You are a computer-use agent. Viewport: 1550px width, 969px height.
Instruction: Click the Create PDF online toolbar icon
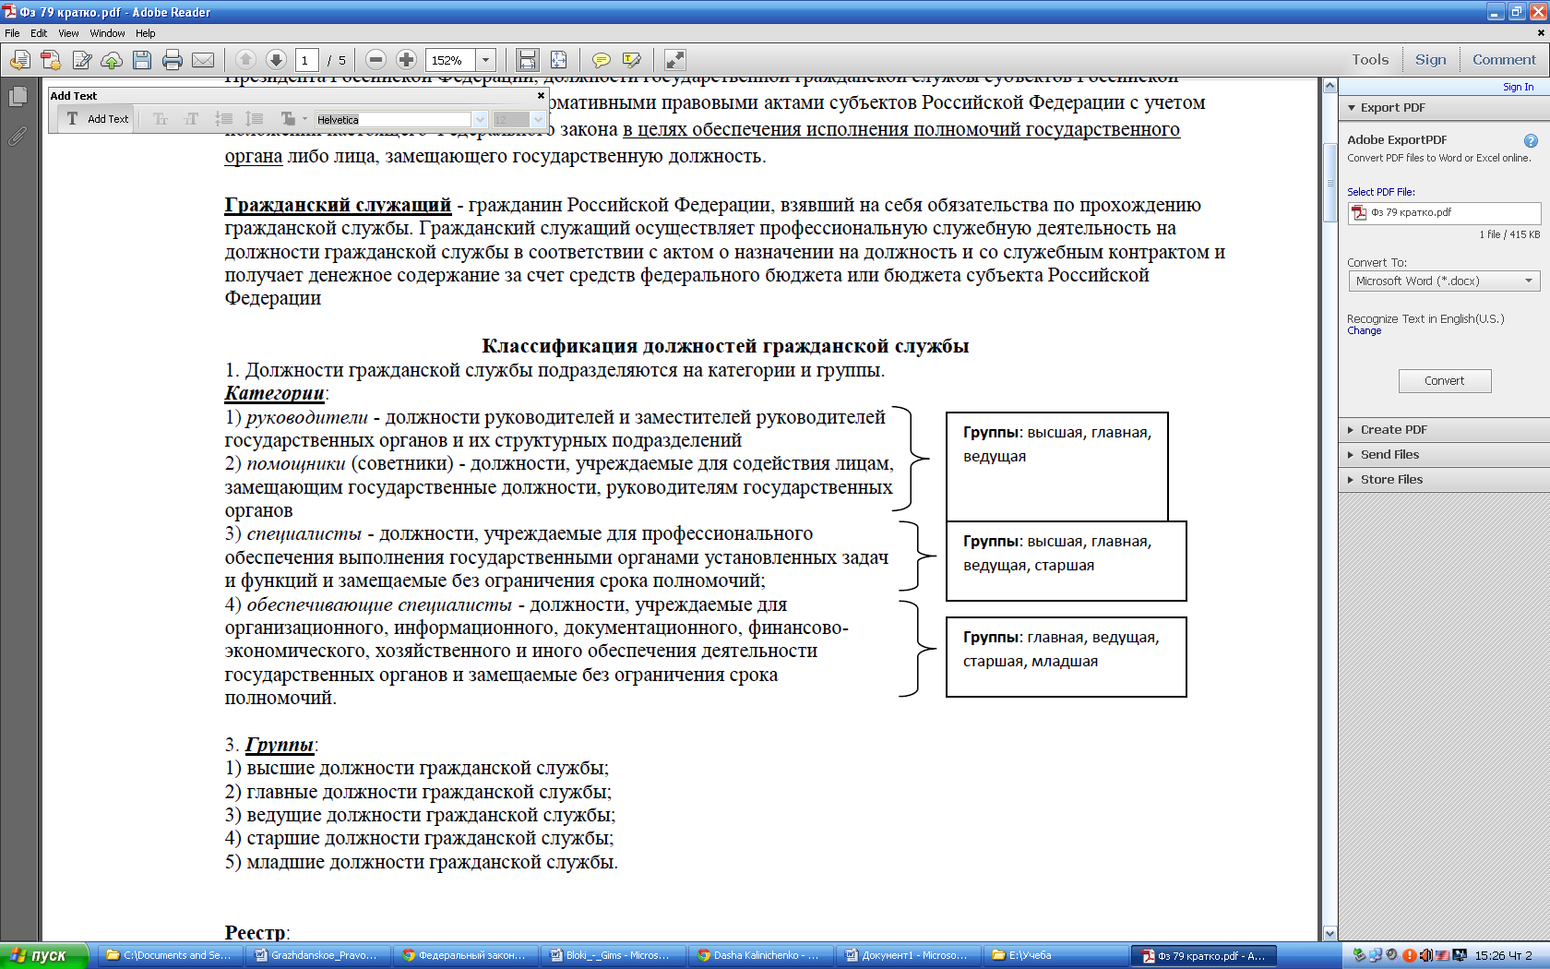51,60
